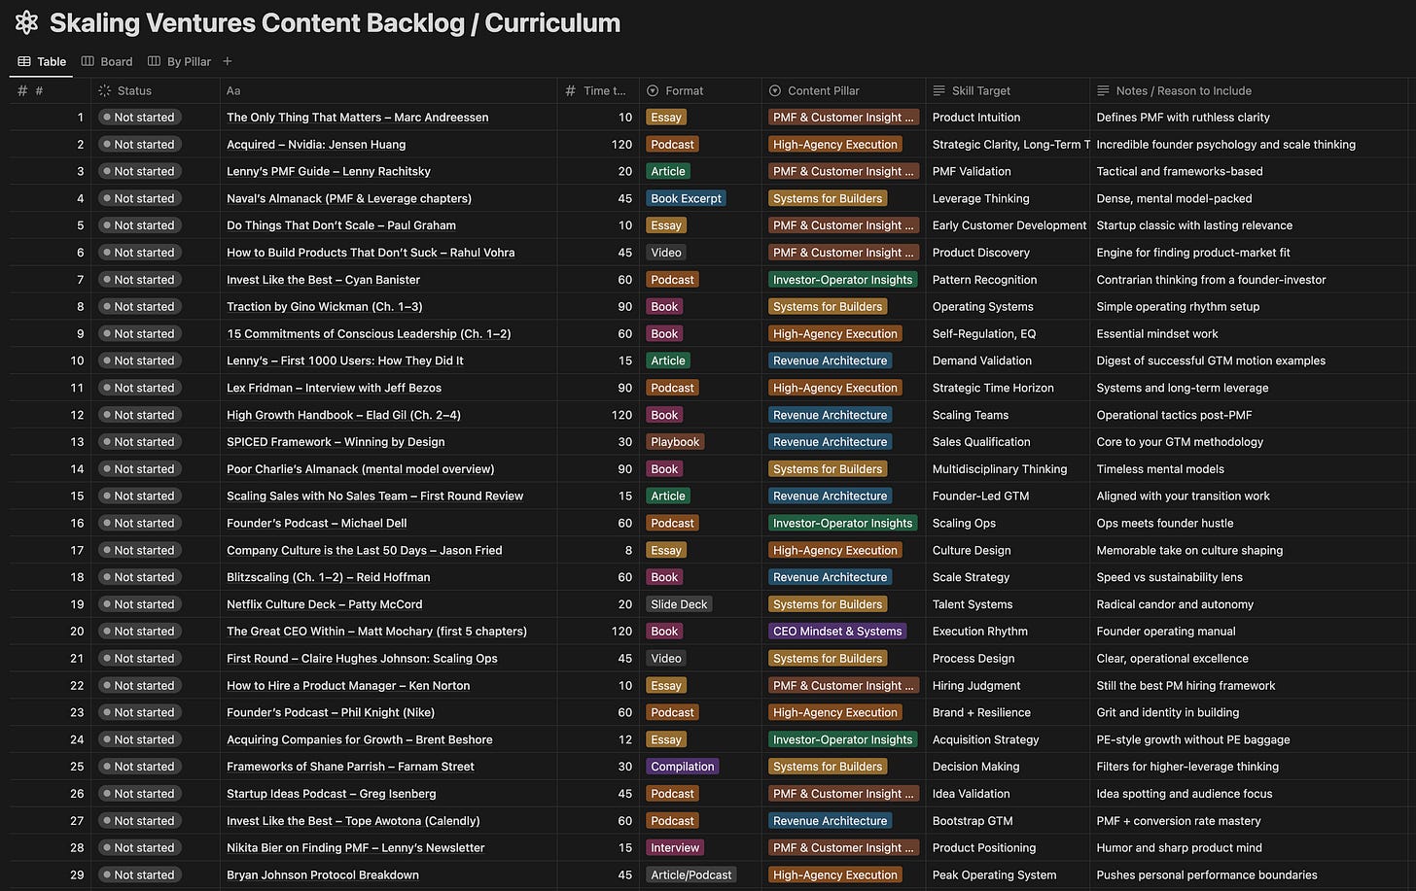1416x891 pixels.
Task: Click the time value 8 in row 17
Action: point(628,551)
